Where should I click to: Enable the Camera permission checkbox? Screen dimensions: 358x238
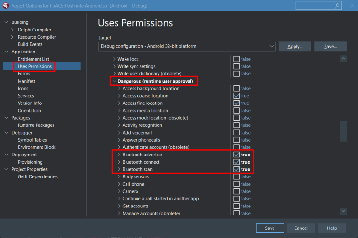pyautogui.click(x=237, y=191)
